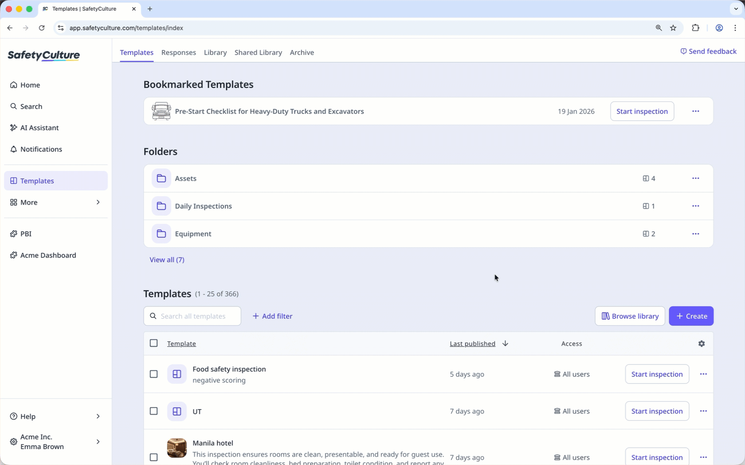The width and height of the screenshot is (745, 465).
Task: Open Chrome profile icon
Action: pos(719,28)
